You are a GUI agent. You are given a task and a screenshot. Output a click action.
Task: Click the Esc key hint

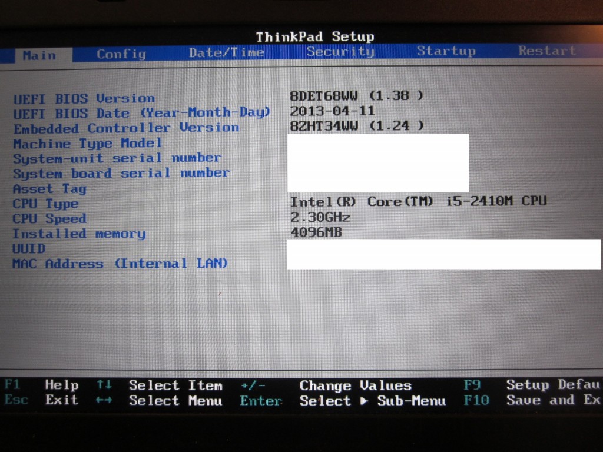16,400
